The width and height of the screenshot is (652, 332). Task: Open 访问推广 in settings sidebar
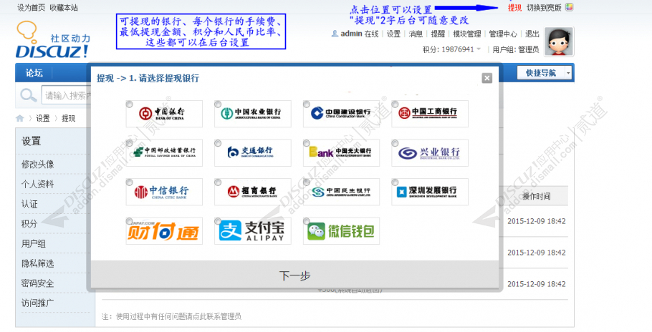coord(38,303)
